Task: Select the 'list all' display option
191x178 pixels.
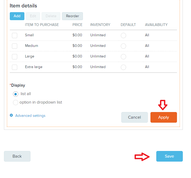Action: [x=16, y=94]
